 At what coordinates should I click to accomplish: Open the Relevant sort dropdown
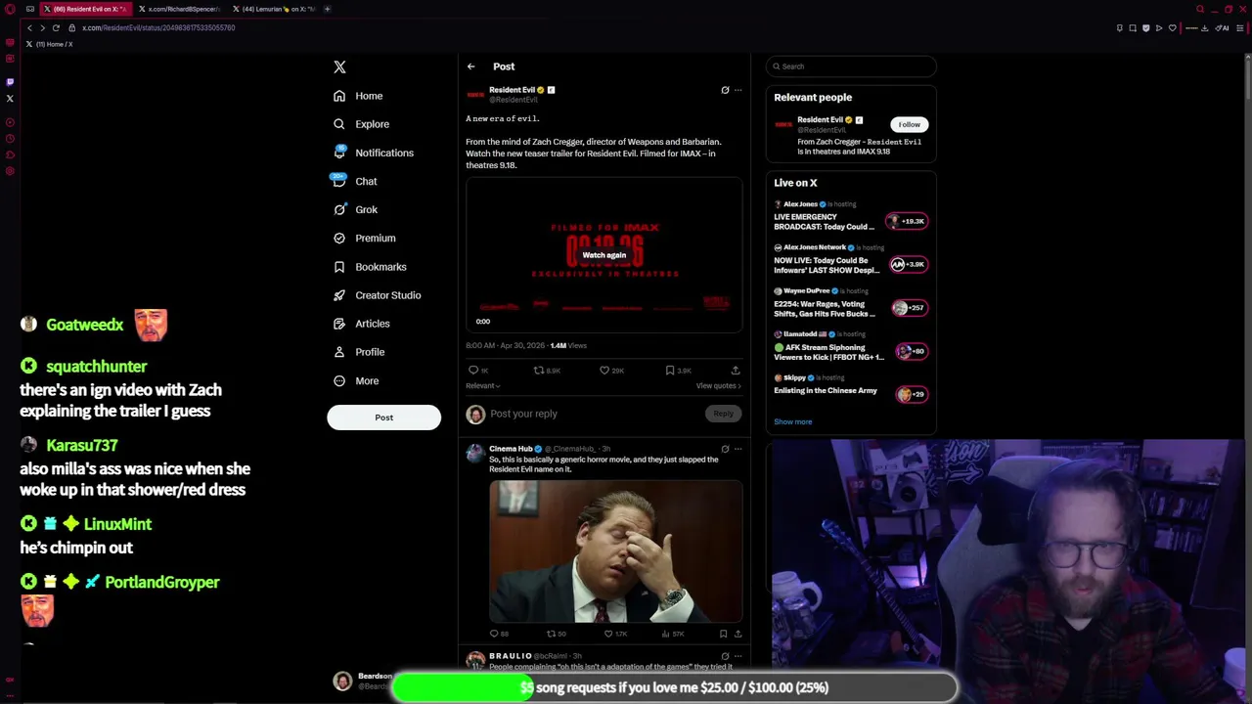click(483, 386)
